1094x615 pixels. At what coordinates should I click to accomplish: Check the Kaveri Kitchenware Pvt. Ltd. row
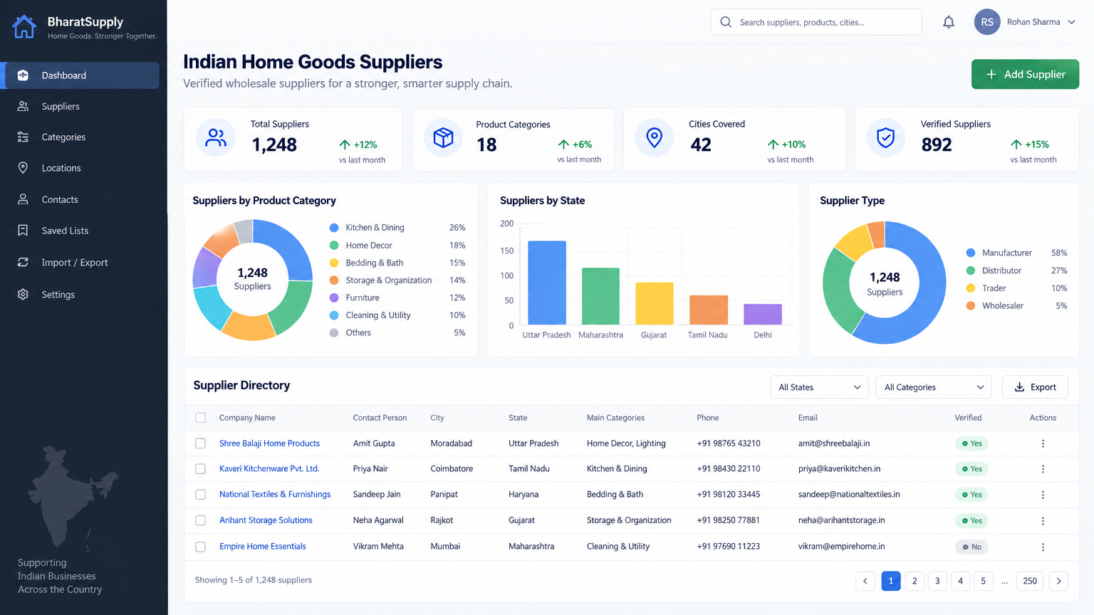(x=200, y=469)
